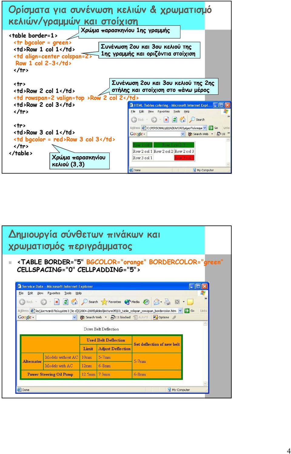The height and width of the screenshot is (454, 291).
Task: Click red 'Row 3 col 3' table cell
Action: point(184,158)
